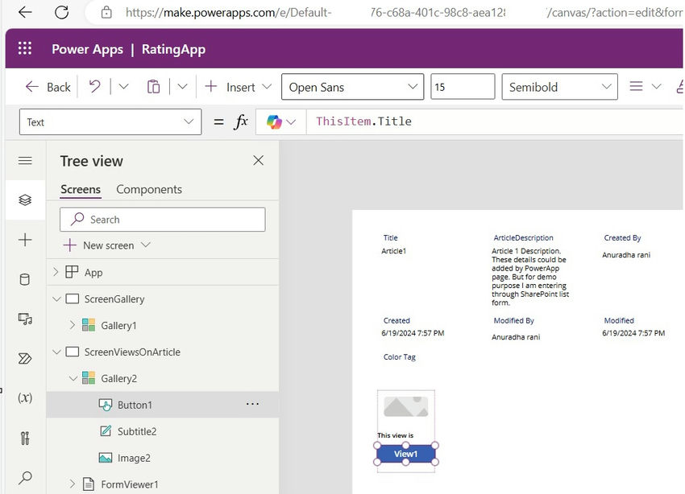The width and height of the screenshot is (685, 494).
Task: Collapse the ScreenGallery node
Action: 56,299
